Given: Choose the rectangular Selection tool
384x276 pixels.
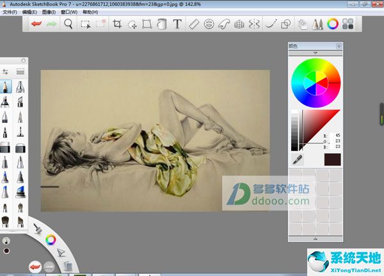Looking at the screenshot, I should (86, 24).
